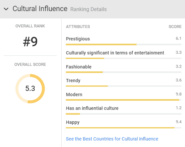
Task: Click the entertainment score bar
Action: click(x=124, y=58)
